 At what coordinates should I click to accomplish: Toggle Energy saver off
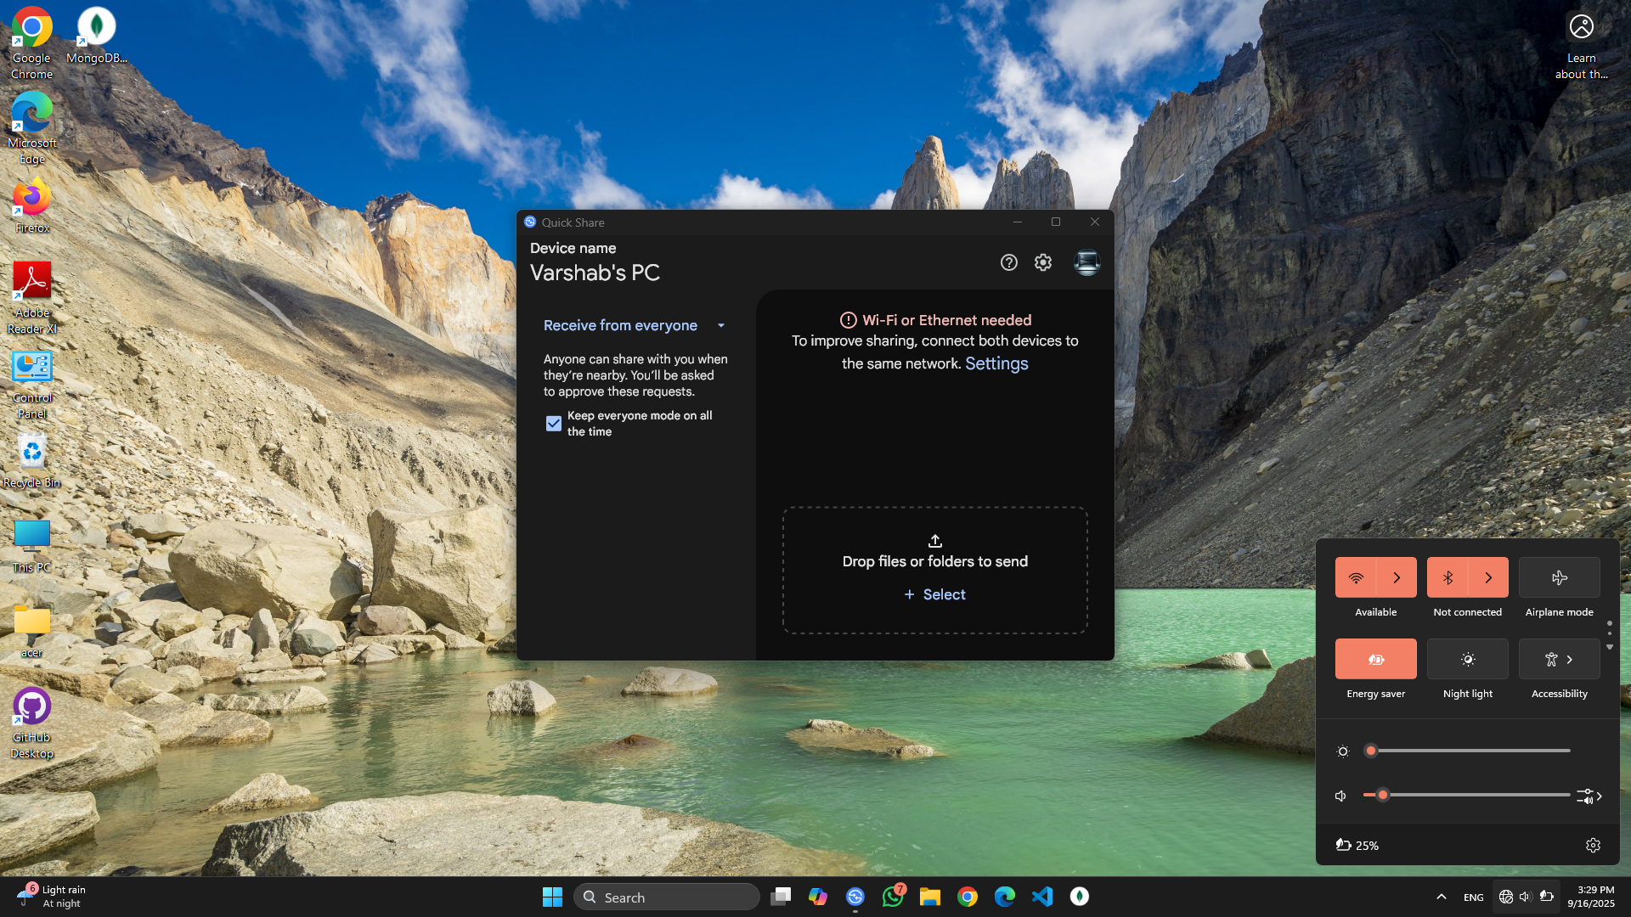tap(1375, 659)
